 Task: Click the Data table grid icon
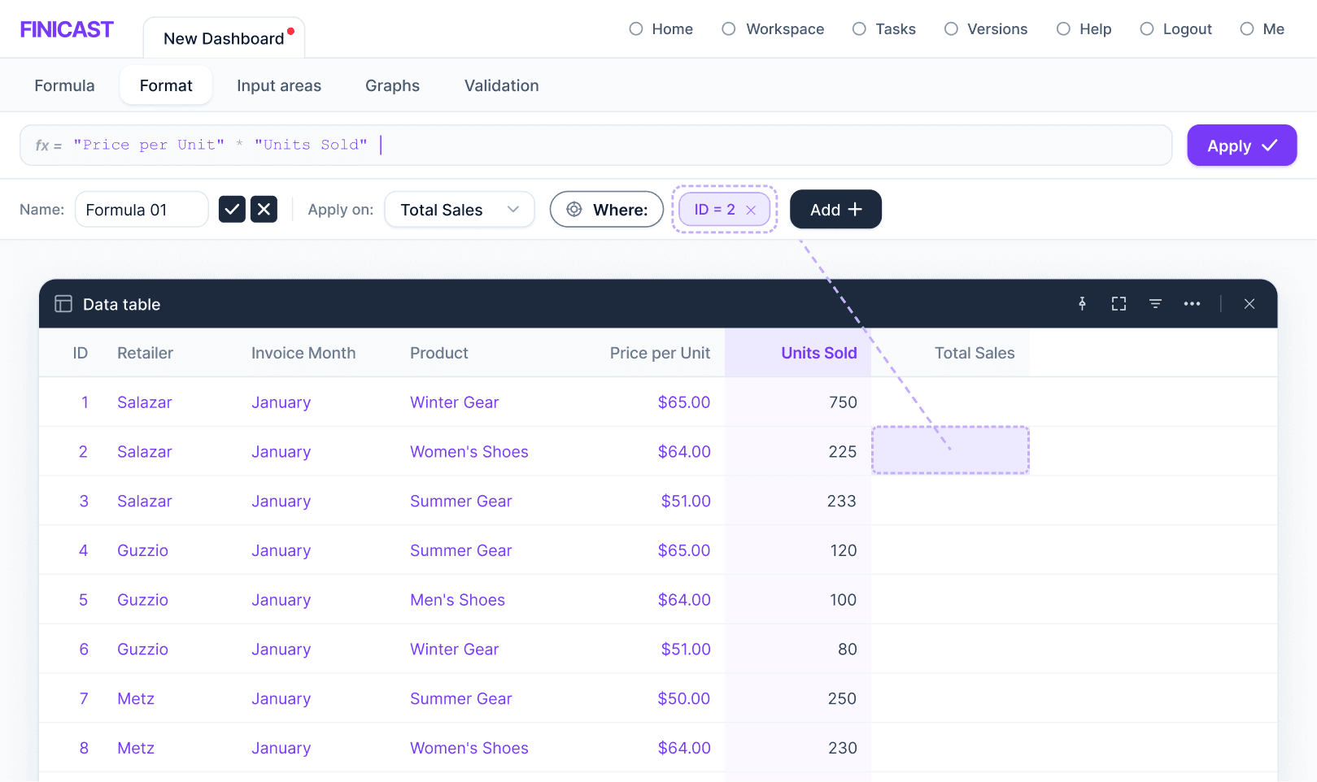(63, 304)
